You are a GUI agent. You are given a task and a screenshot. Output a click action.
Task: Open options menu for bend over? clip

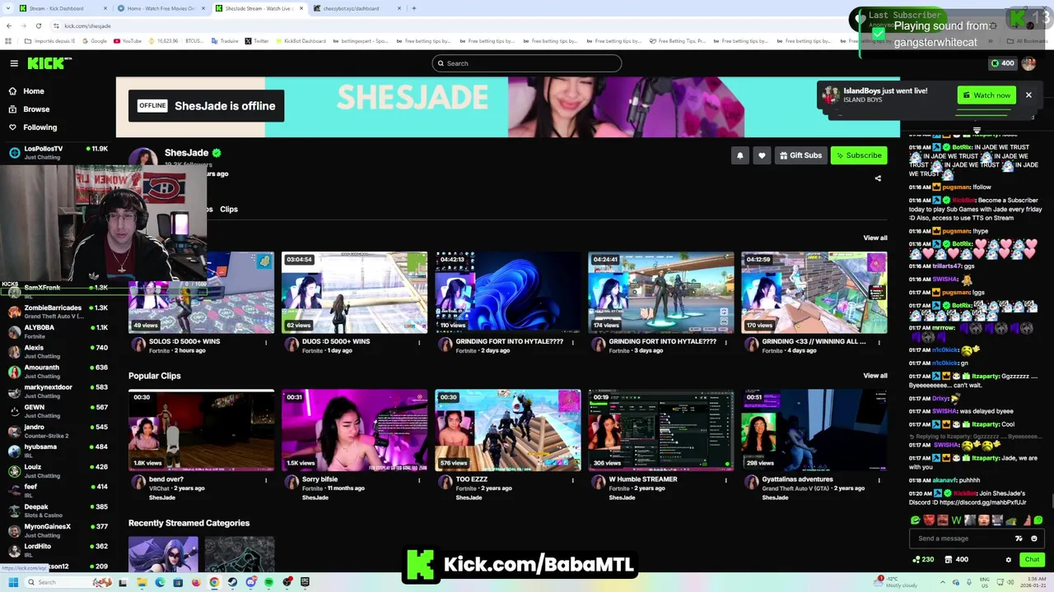[x=266, y=480]
